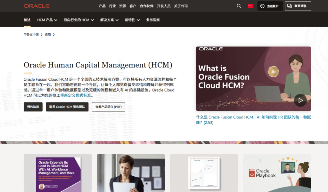Click the 甲骨文中国 breadcrumb link
Screen dimensions: 328x192
click(x=31, y=35)
